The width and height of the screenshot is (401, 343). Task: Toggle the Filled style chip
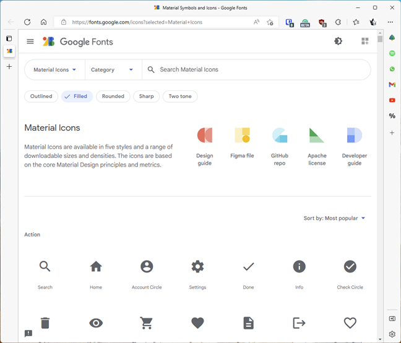click(x=77, y=96)
